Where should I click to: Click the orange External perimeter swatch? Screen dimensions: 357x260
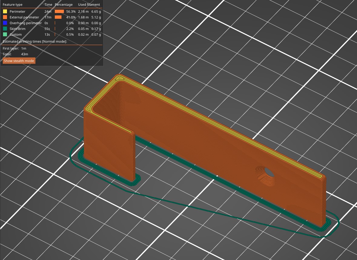point(5,17)
